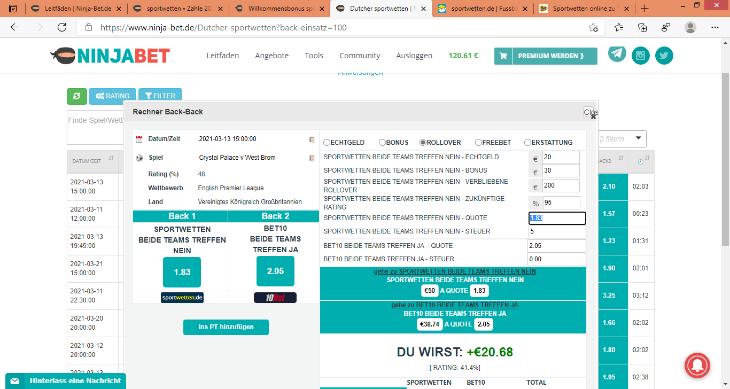Click the 120.61 € balance
The width and height of the screenshot is (730, 389).
pos(463,56)
